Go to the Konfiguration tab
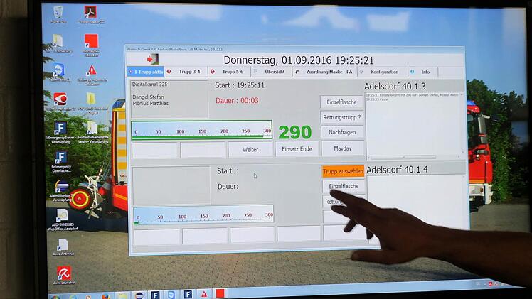532x299 pixels. coord(383,72)
